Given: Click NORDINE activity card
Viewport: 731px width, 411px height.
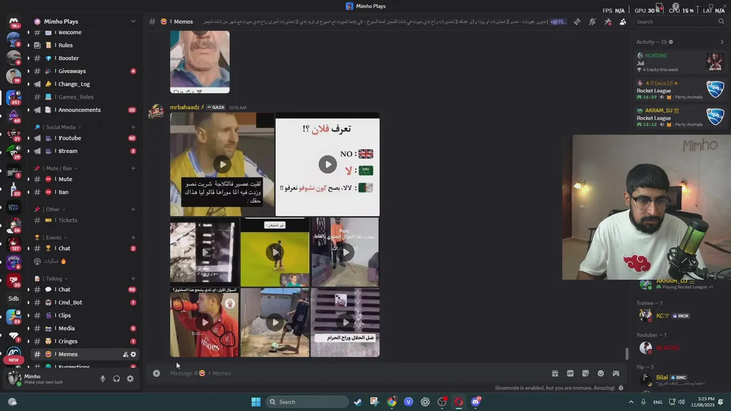Looking at the screenshot, I should pos(681,62).
